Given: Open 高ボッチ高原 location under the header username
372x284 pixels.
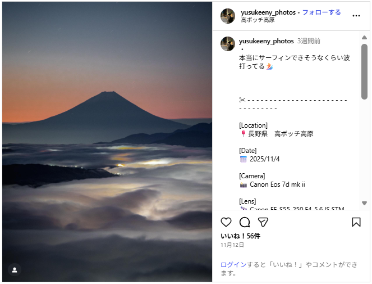Looking at the screenshot, I should coord(258,20).
